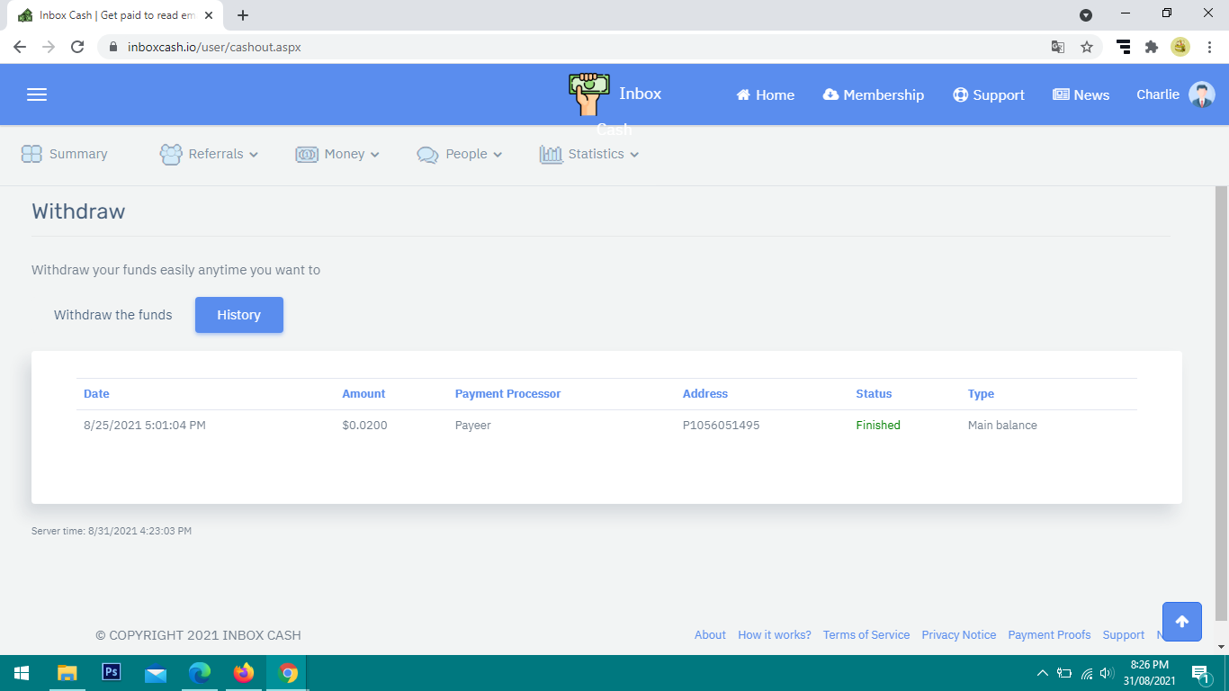Click the Statistics bar chart icon

551,154
